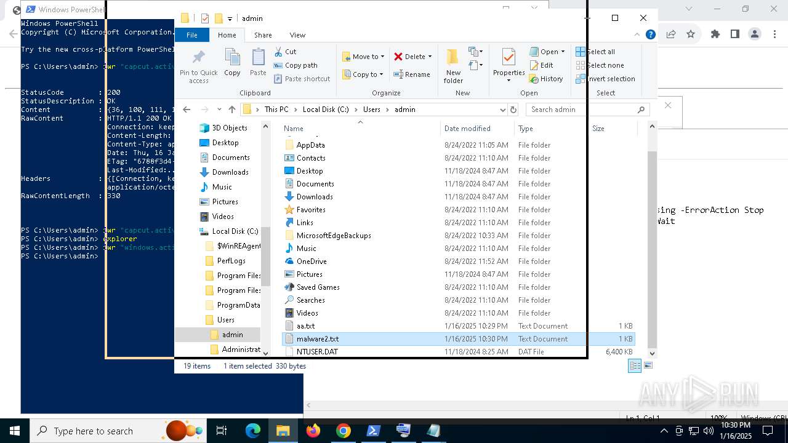788x443 pixels.
Task: Refresh the admin folder view
Action: (x=513, y=110)
